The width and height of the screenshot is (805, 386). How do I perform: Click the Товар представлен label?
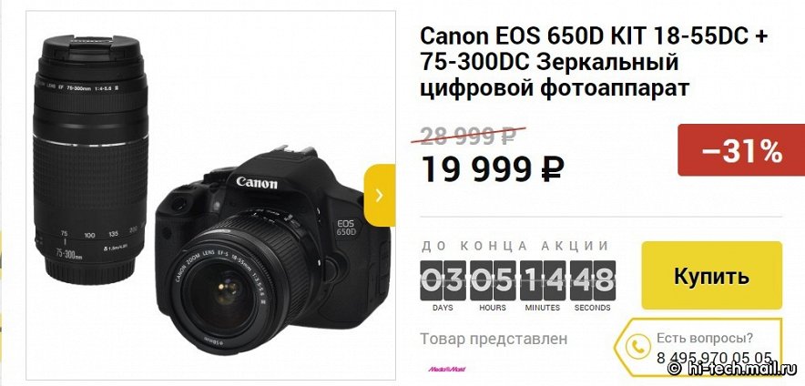pyautogui.click(x=494, y=340)
